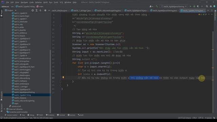Show hidden editor tabs chevron
217x122 pixels.
pos(208,11)
